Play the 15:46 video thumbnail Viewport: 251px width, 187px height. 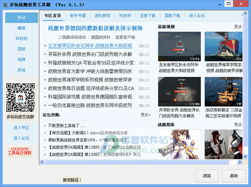click(x=179, y=46)
